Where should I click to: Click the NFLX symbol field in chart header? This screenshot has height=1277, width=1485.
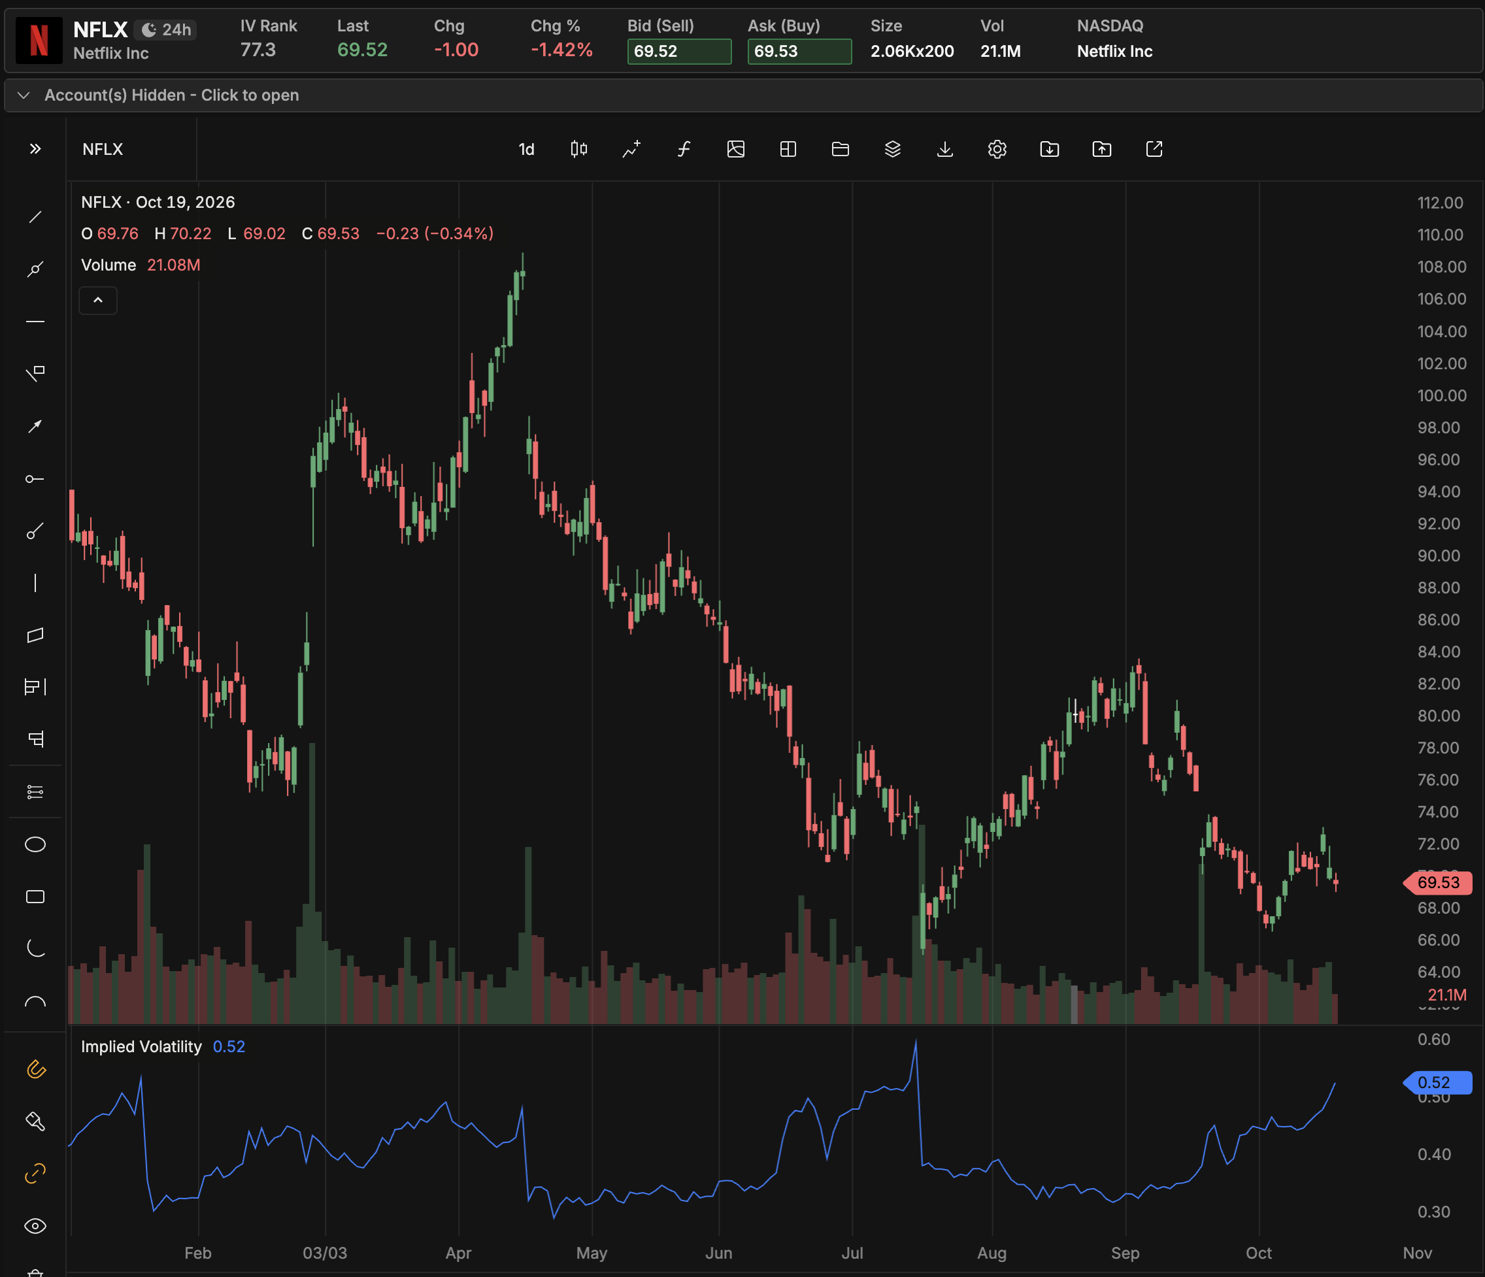pos(133,149)
